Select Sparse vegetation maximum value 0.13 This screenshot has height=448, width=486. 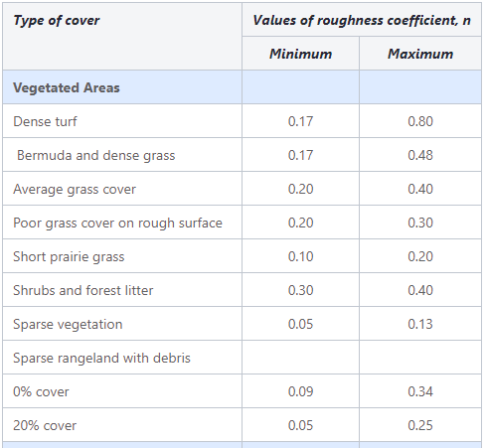pyautogui.click(x=420, y=324)
